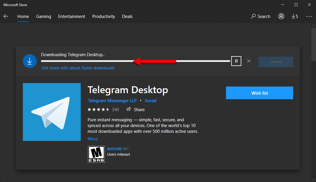The width and height of the screenshot is (316, 182).
Task: Click the download progress bar
Action: point(135,61)
